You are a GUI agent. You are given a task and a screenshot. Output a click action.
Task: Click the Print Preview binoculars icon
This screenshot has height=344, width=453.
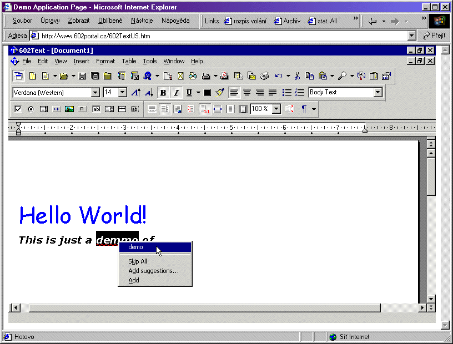(193, 76)
